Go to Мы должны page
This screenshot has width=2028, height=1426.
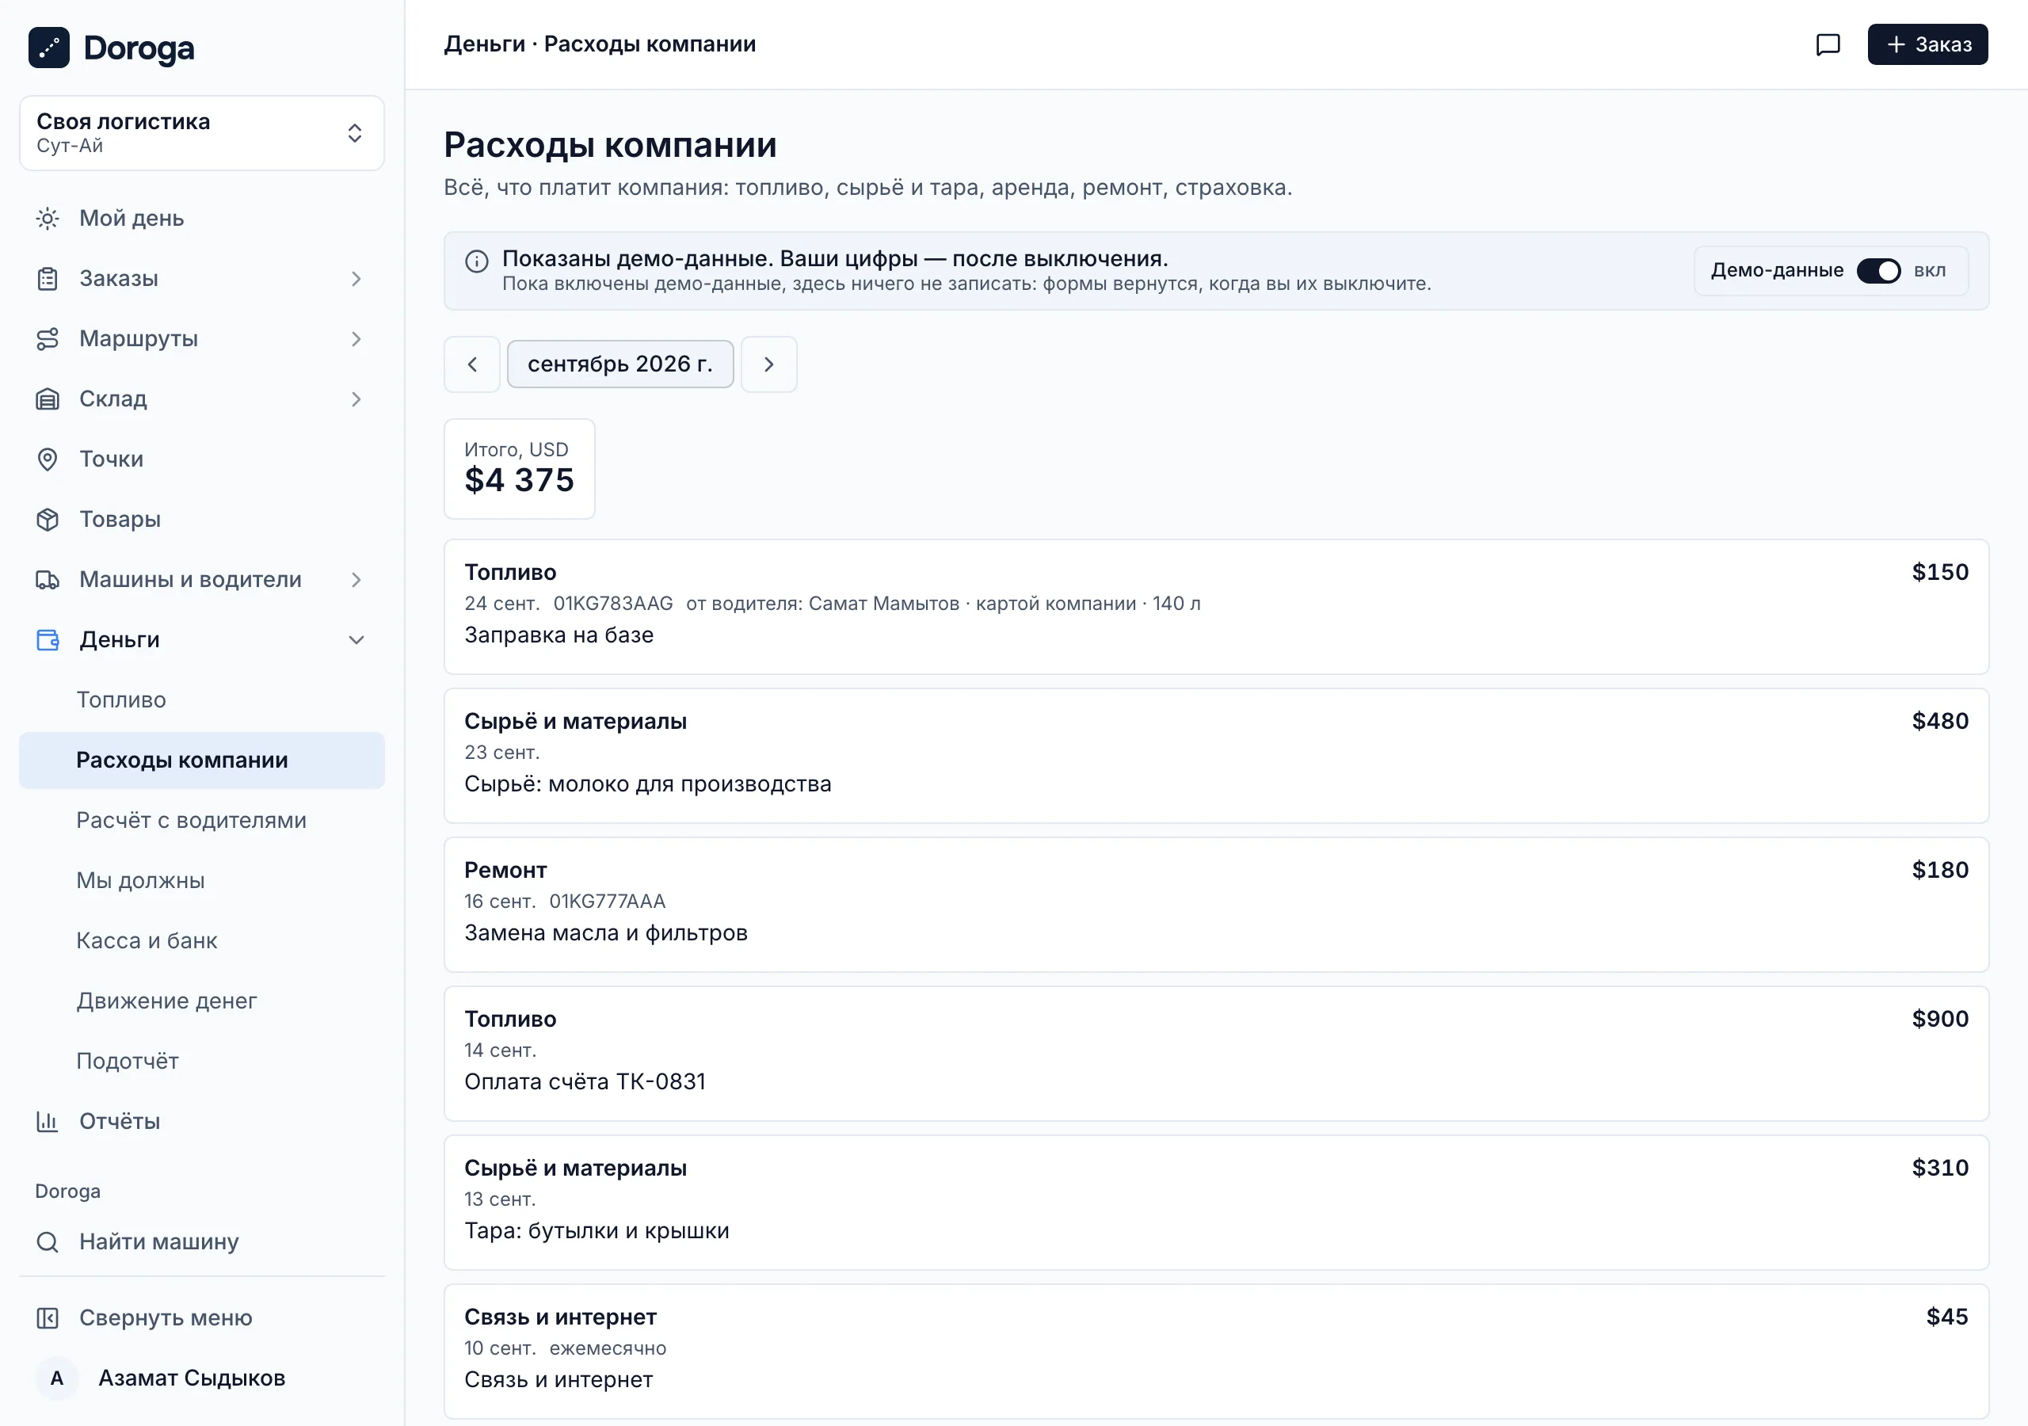pyautogui.click(x=201, y=880)
